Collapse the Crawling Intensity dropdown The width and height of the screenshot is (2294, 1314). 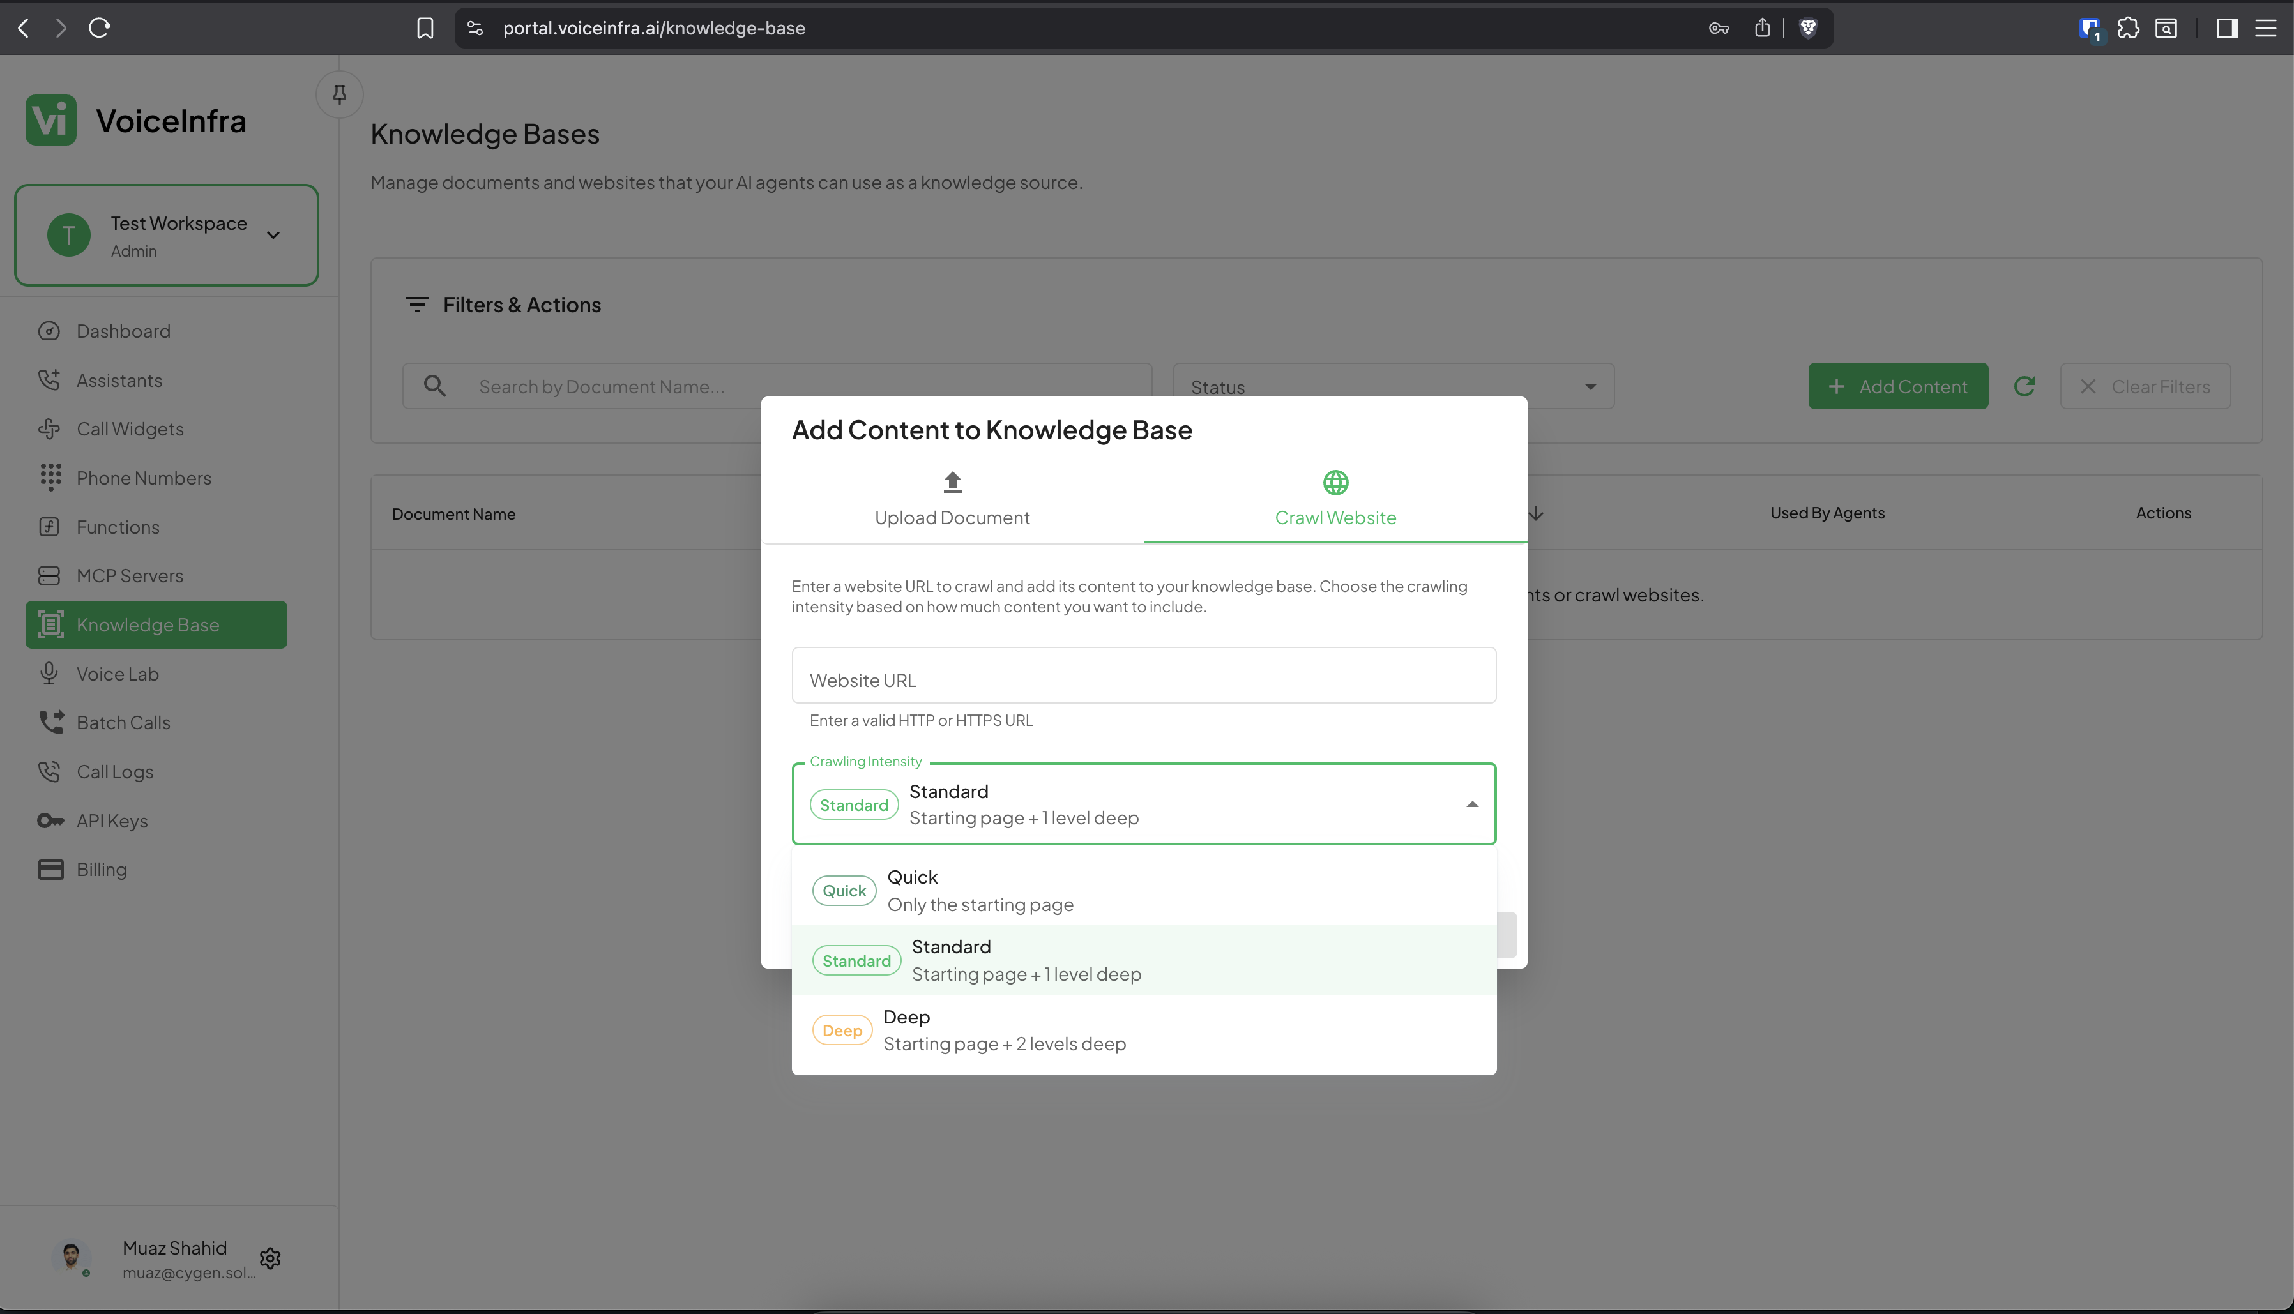pyautogui.click(x=1143, y=804)
